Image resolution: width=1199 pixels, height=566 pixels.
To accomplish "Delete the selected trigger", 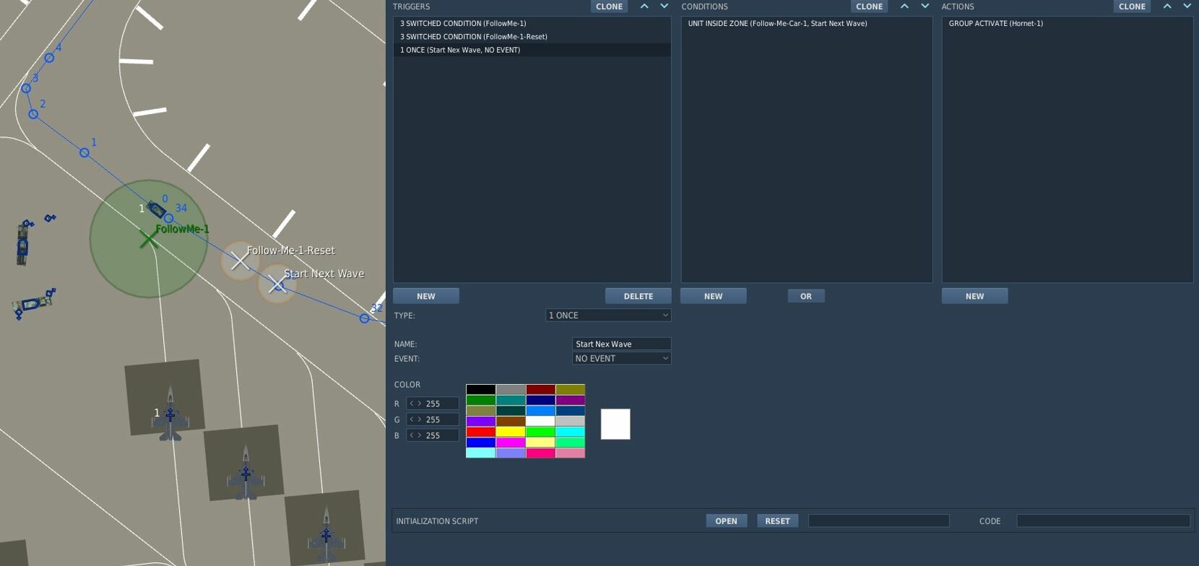I will (639, 296).
